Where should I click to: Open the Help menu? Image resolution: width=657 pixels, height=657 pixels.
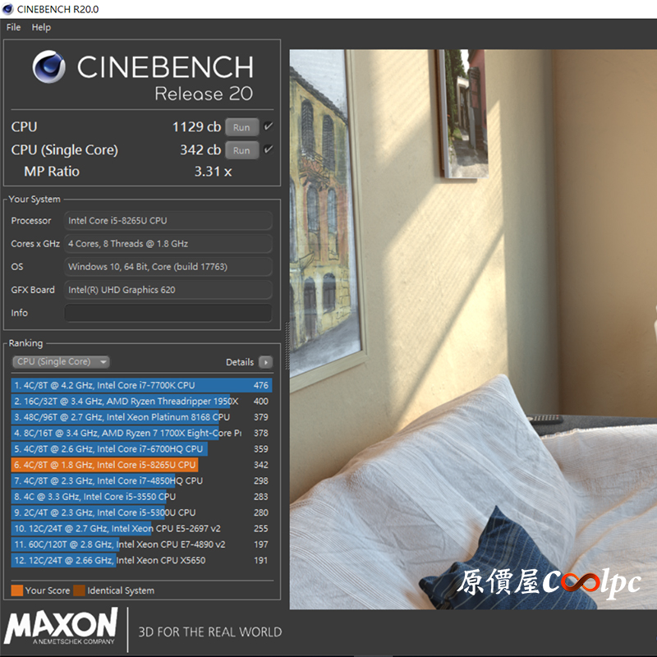pyautogui.click(x=41, y=27)
